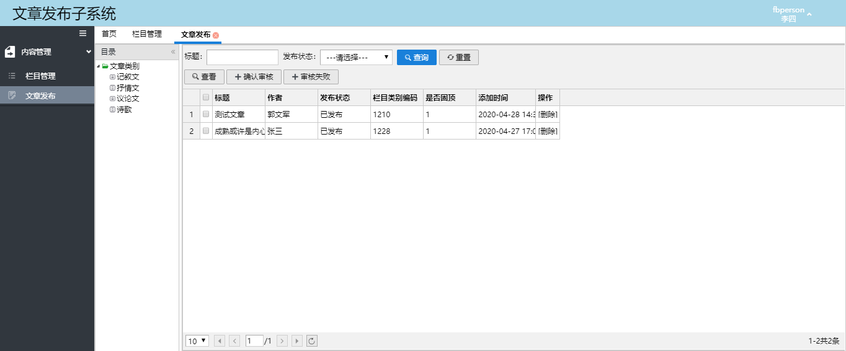Sort by the 栏目类别编码 column header
Viewport: 846px width, 351px height.
click(x=397, y=97)
